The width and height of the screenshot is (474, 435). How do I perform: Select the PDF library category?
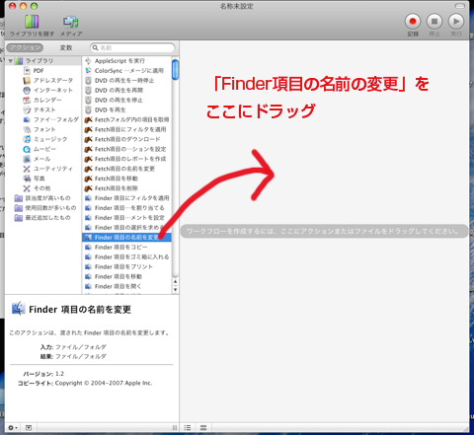(39, 71)
